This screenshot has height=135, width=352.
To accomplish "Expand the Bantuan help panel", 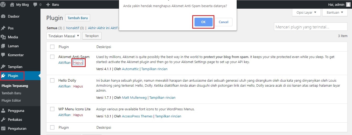I will 335,12.
